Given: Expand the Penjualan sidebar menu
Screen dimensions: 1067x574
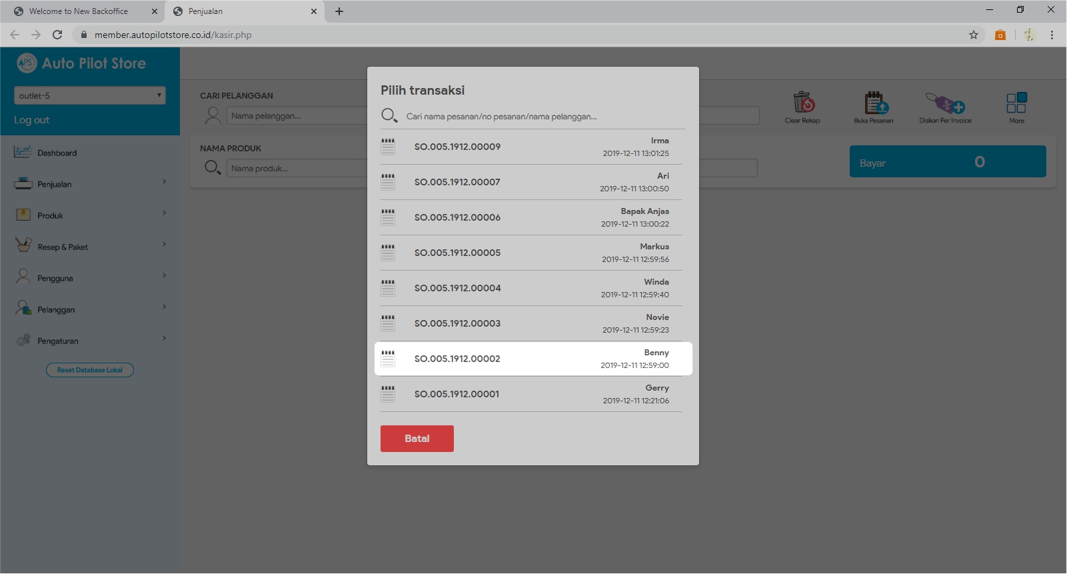Looking at the screenshot, I should pyautogui.click(x=90, y=184).
